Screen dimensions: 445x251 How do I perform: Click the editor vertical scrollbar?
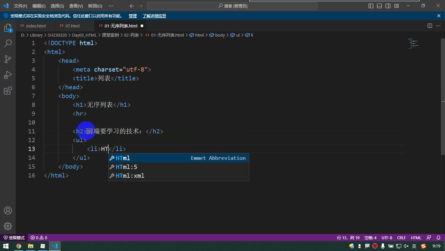click(x=443, y=96)
